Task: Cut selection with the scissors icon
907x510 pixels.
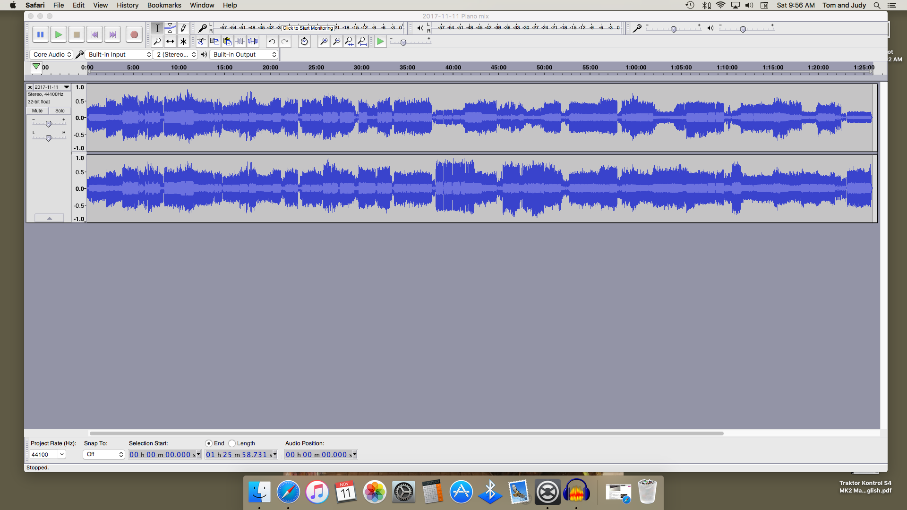Action: coord(202,42)
